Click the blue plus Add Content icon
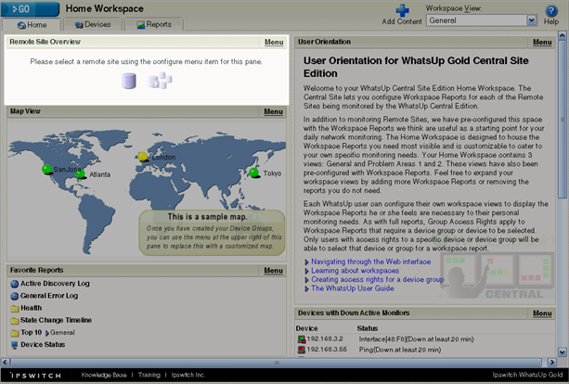 tap(402, 10)
